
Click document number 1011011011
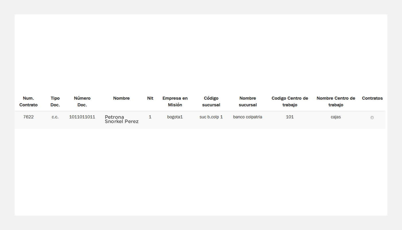(82, 117)
